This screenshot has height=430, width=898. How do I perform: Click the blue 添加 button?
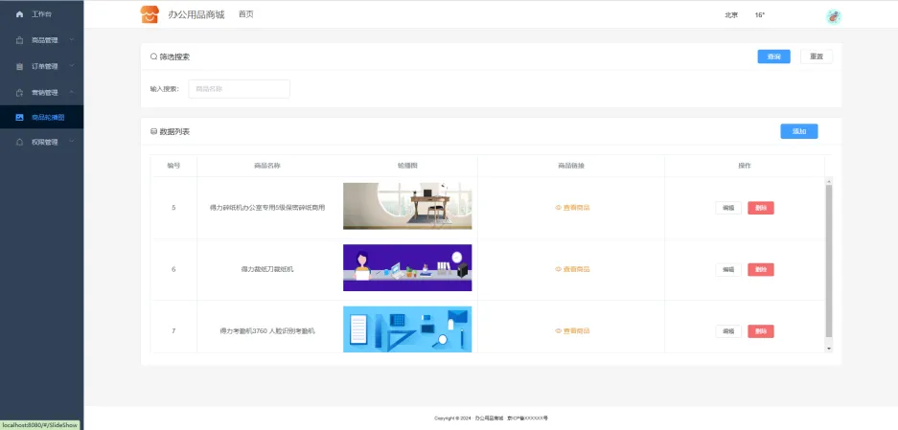pos(798,131)
